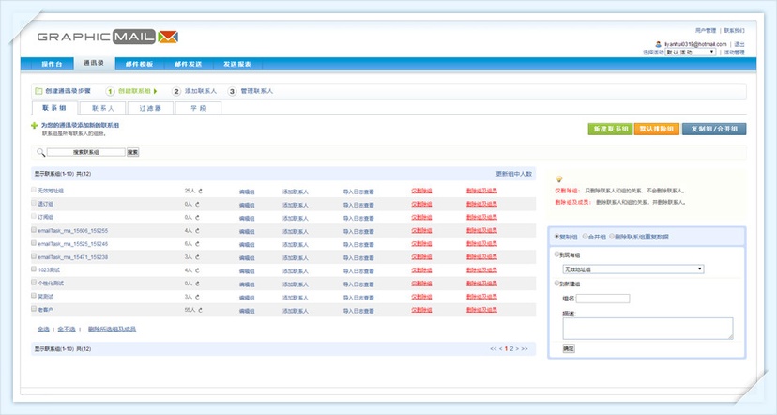The height and width of the screenshot is (415, 777).
Task: Select the 合并组 radio button
Action: click(586, 236)
